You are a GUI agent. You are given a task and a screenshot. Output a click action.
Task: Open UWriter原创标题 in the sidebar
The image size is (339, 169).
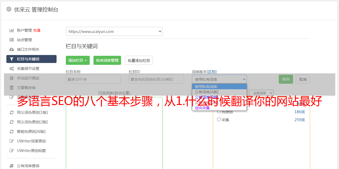click(31, 151)
